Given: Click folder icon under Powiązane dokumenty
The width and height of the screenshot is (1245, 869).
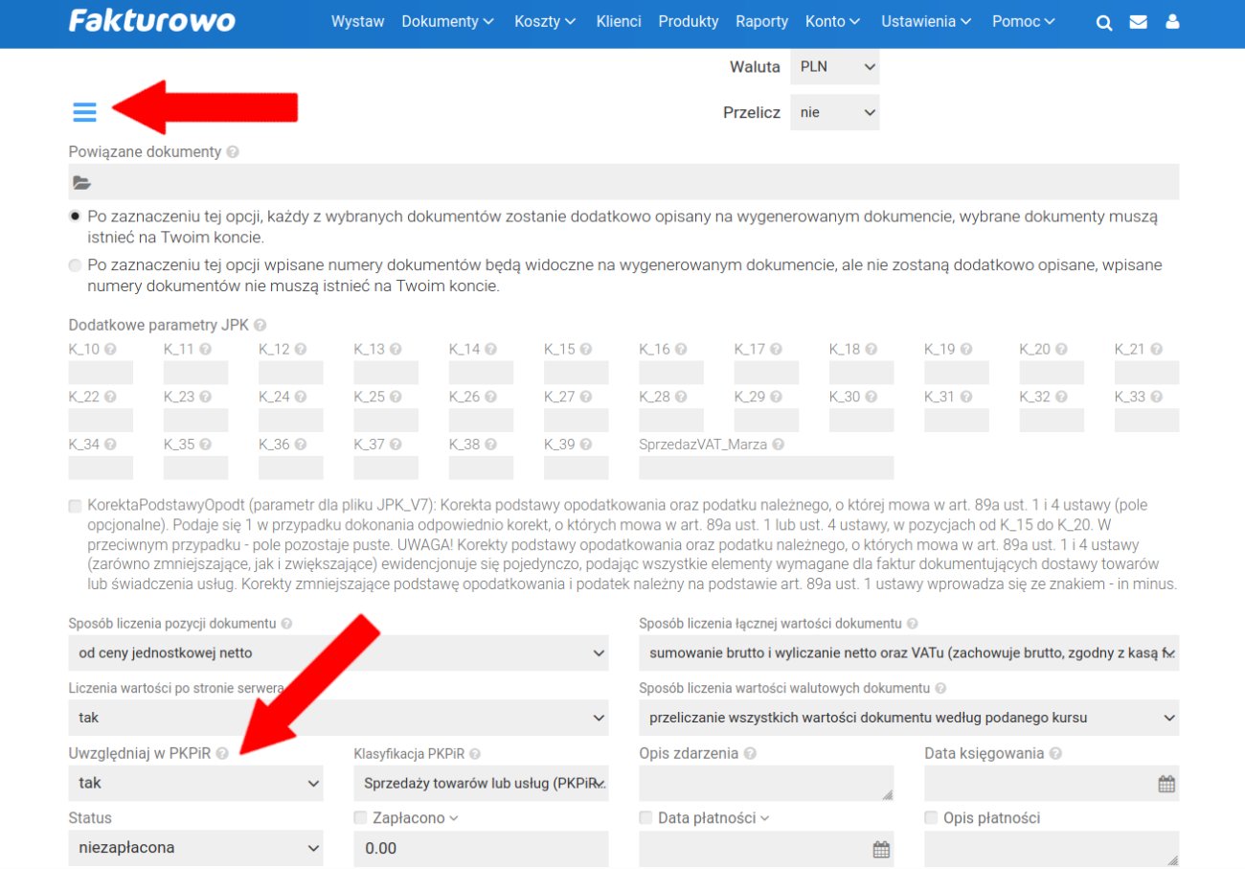Looking at the screenshot, I should click(x=82, y=183).
